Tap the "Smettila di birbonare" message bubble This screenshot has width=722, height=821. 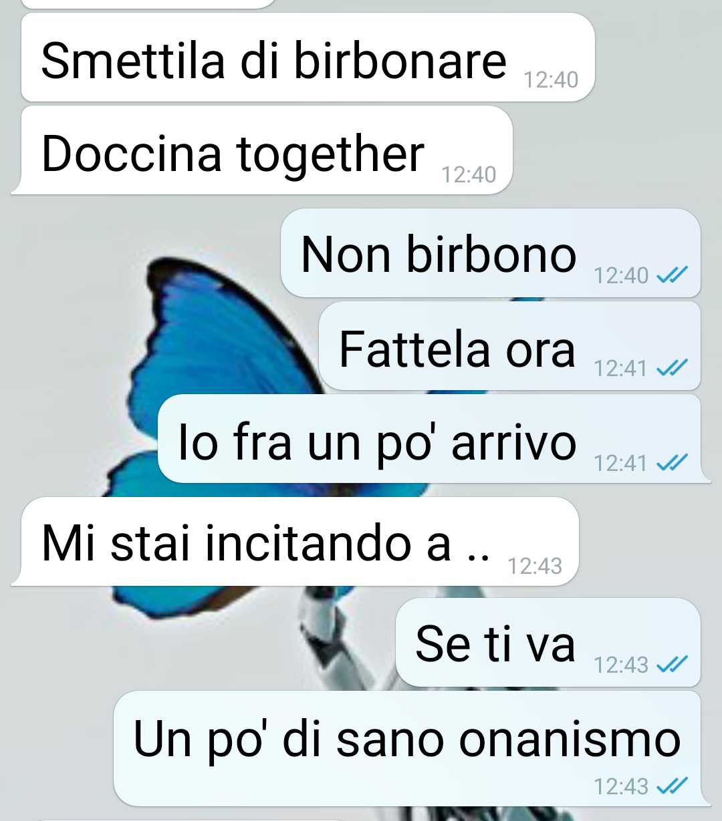pyautogui.click(x=308, y=58)
